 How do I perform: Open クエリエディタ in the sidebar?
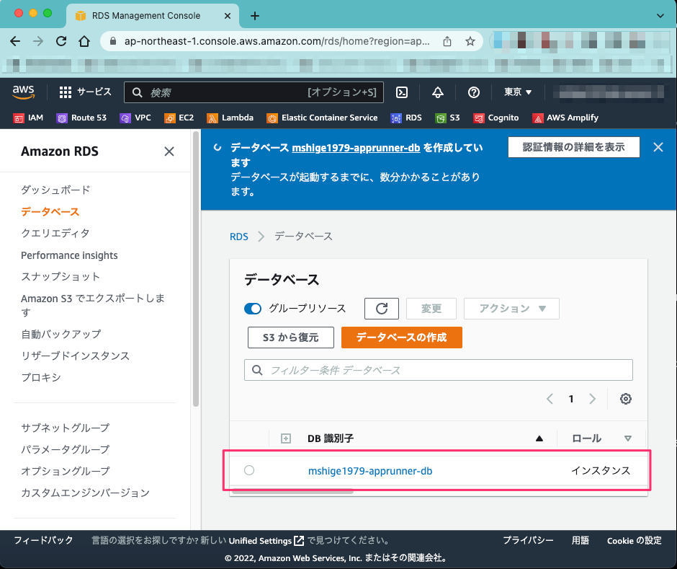coord(55,233)
